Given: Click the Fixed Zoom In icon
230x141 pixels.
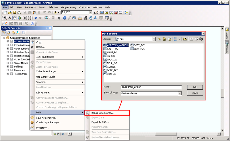Looking at the screenshot, I should pyautogui.click(x=25, y=18).
